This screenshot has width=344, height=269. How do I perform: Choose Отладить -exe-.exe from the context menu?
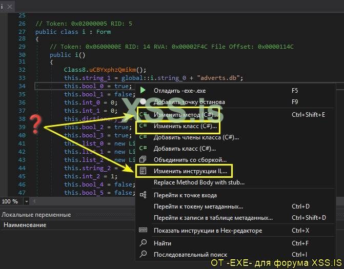pos(235,91)
